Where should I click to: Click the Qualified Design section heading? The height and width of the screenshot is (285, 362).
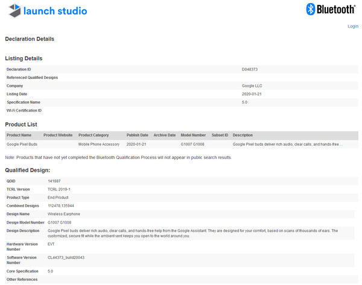coord(31,171)
